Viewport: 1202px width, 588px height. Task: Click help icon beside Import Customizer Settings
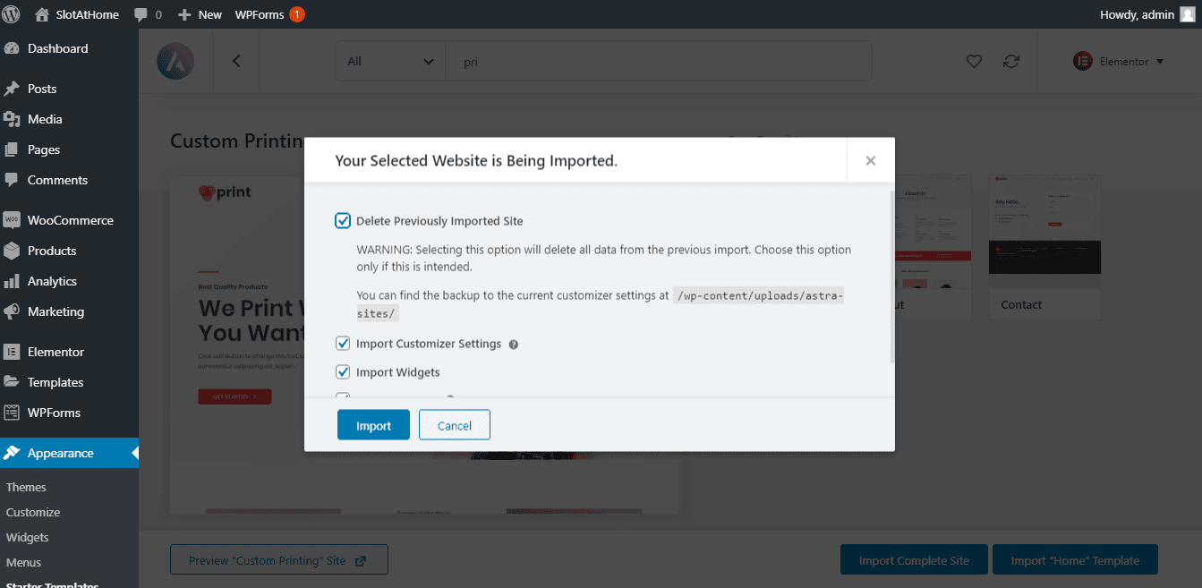tap(514, 345)
